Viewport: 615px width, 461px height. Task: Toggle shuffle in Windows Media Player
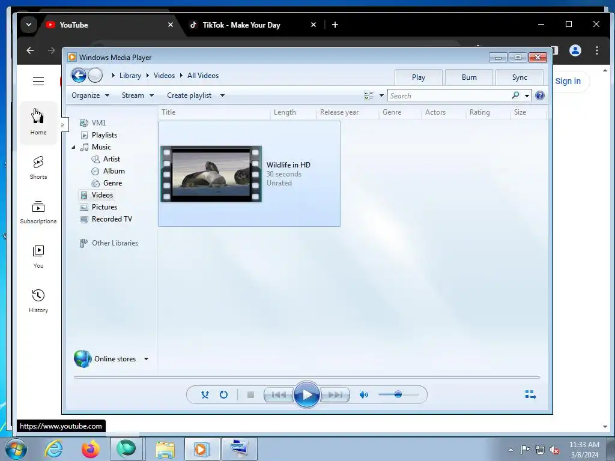click(x=205, y=394)
